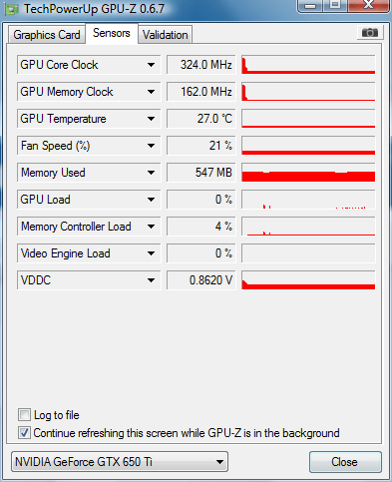Viewport: 392px width, 482px height.
Task: Enable the Log to file checkbox
Action: click(x=24, y=415)
